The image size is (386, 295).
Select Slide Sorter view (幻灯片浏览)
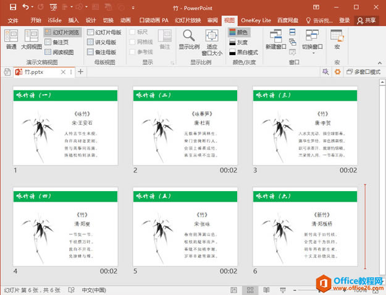click(62, 32)
